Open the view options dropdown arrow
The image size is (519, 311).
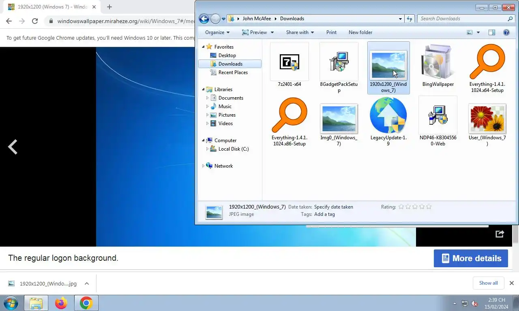click(x=478, y=32)
